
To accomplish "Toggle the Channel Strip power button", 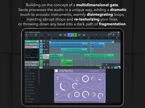I will (26, 50).
